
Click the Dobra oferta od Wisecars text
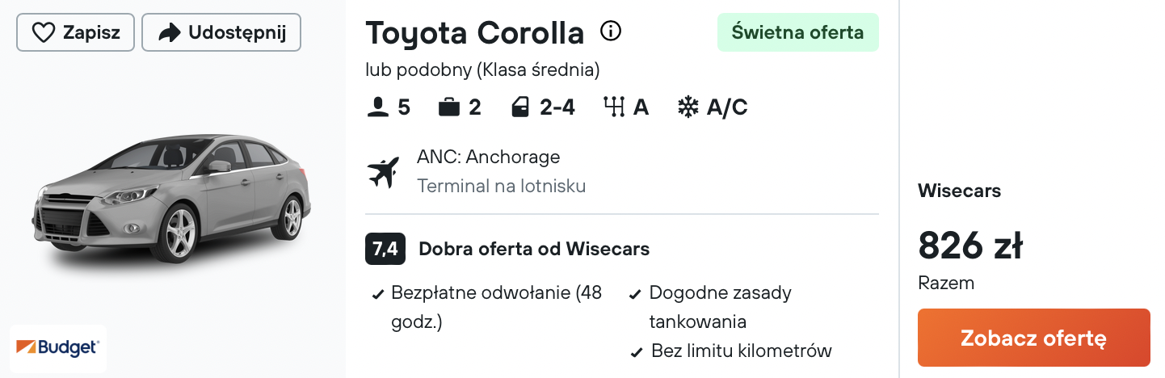click(x=534, y=249)
